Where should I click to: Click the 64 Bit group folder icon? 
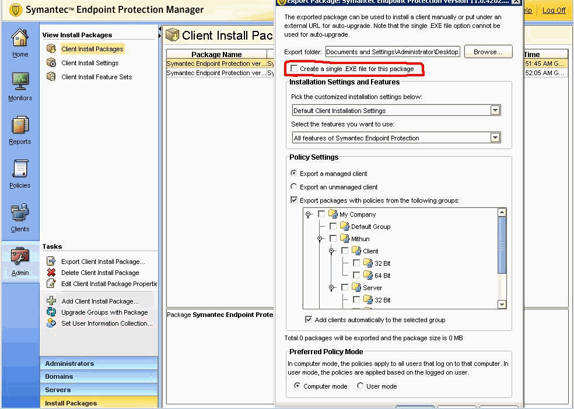tap(368, 275)
